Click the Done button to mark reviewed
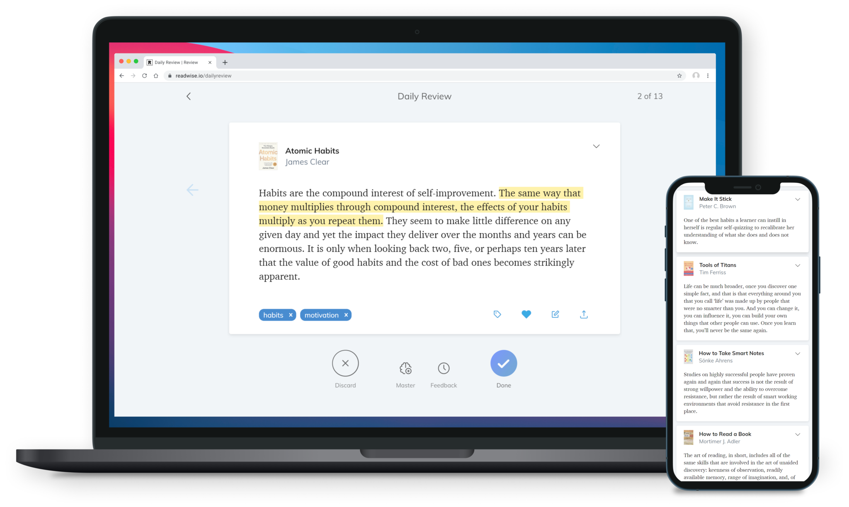Viewport: 849px width, 507px height. tap(504, 363)
